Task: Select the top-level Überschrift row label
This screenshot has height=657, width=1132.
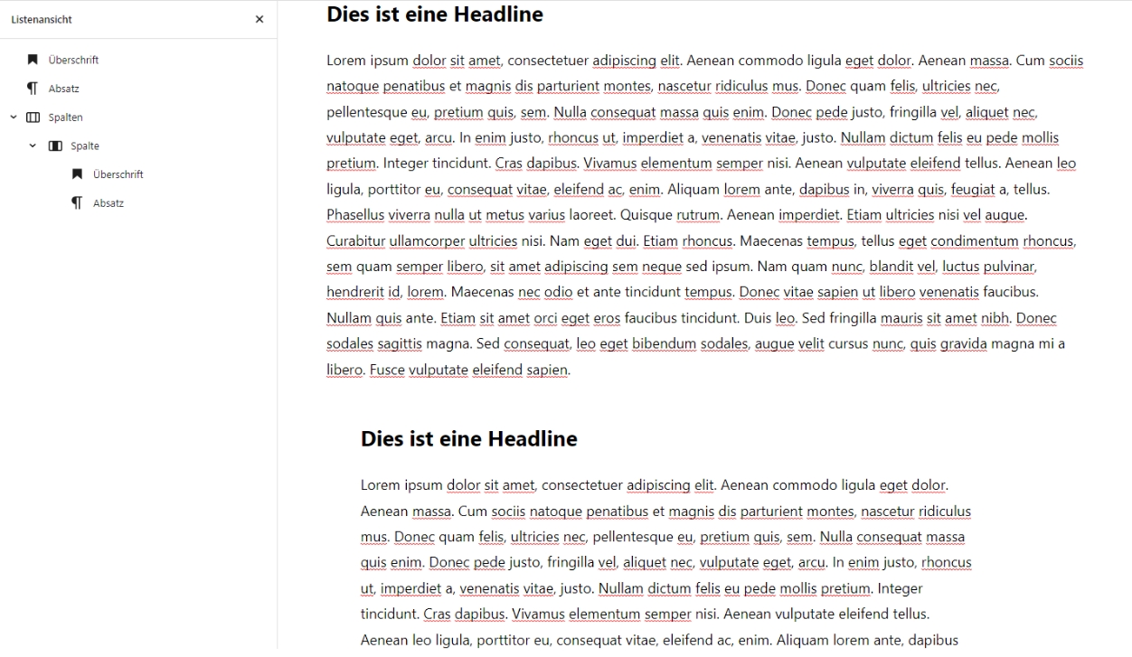Action: pos(73,60)
